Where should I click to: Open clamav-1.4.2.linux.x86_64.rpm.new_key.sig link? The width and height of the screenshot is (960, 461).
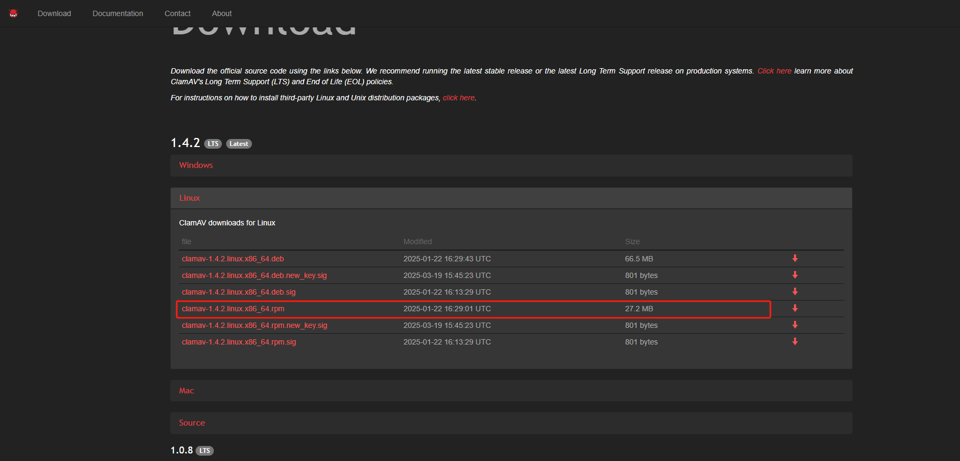255,325
